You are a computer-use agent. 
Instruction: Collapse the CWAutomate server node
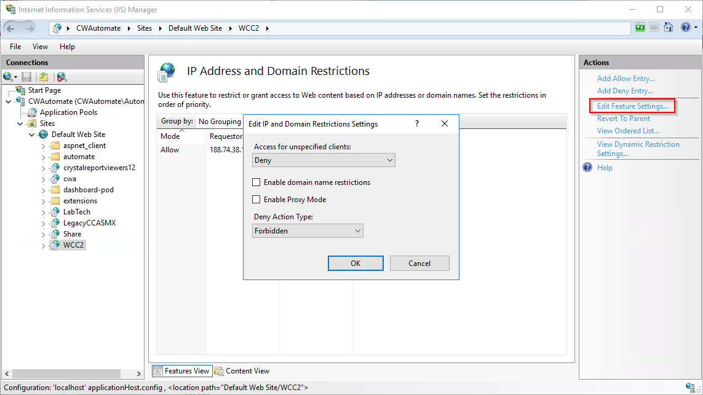(x=8, y=101)
